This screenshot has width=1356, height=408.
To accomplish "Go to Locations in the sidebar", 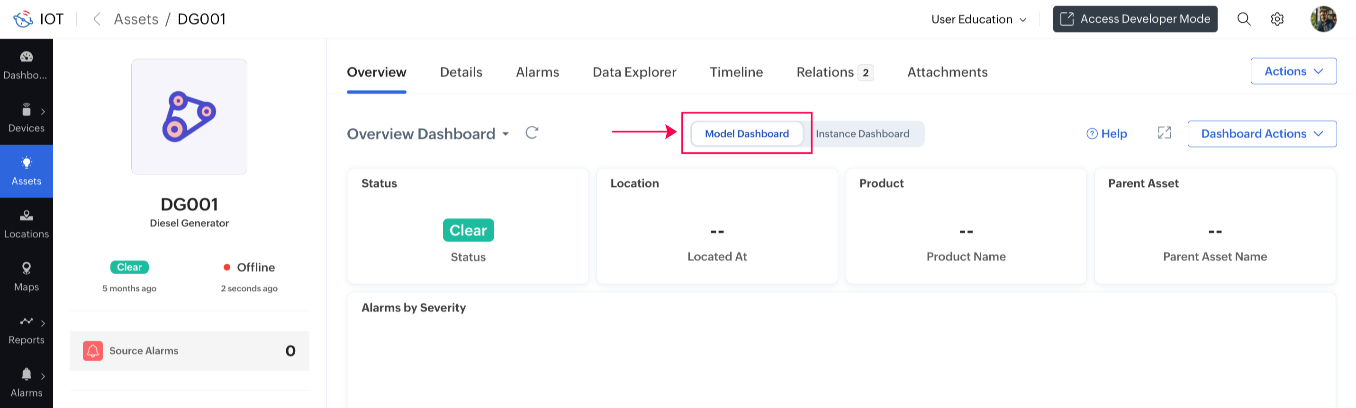I will (x=27, y=224).
